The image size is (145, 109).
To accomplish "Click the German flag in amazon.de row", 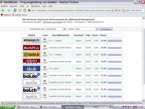I will 45,40.
